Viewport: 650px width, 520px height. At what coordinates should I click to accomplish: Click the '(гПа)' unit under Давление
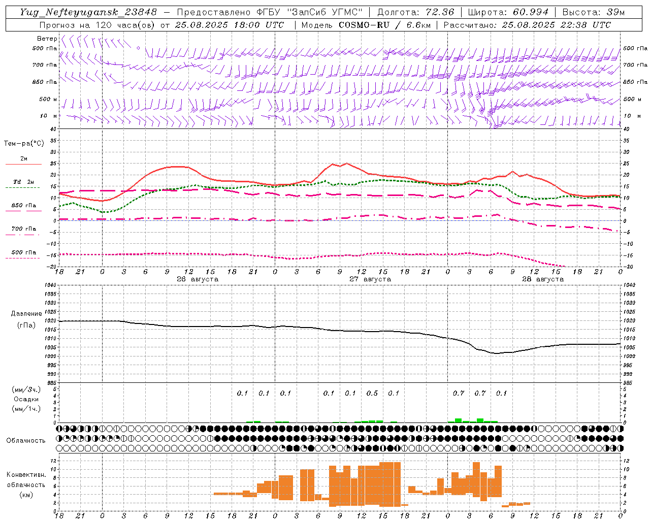click(x=26, y=325)
